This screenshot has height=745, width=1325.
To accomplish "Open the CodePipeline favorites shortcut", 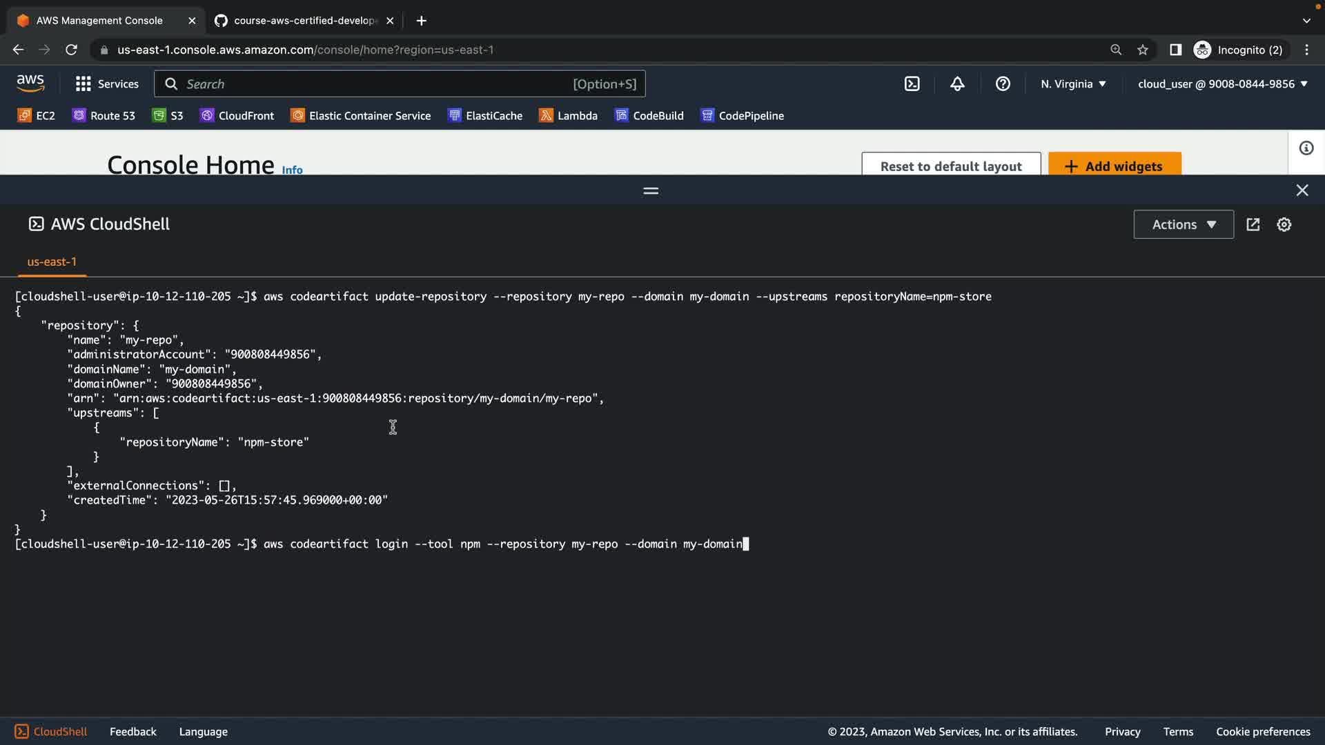I will (x=742, y=115).
